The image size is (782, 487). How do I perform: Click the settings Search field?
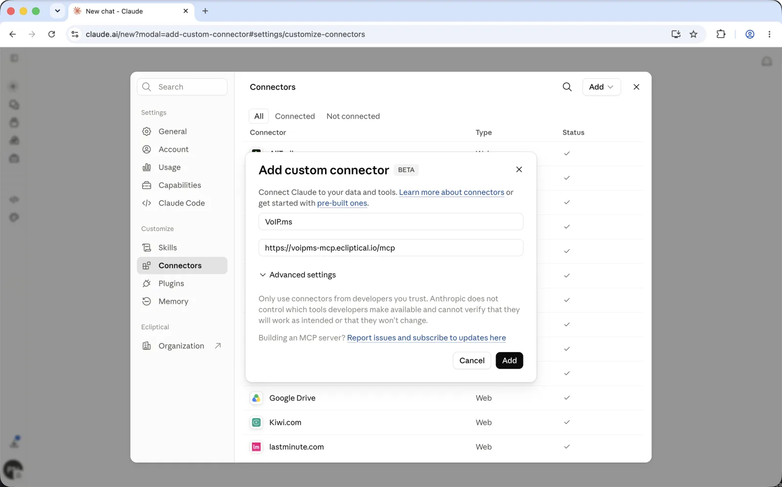182,87
